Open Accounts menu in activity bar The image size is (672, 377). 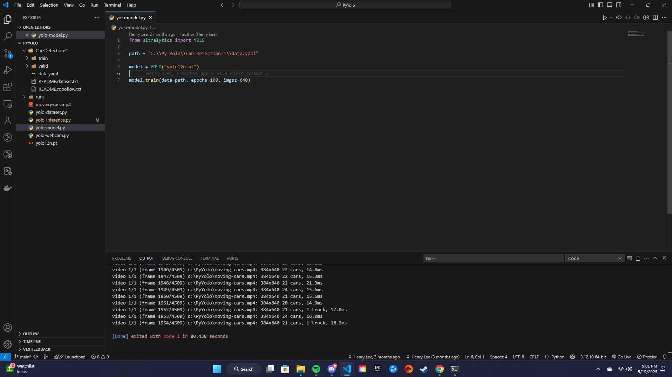tap(8, 328)
